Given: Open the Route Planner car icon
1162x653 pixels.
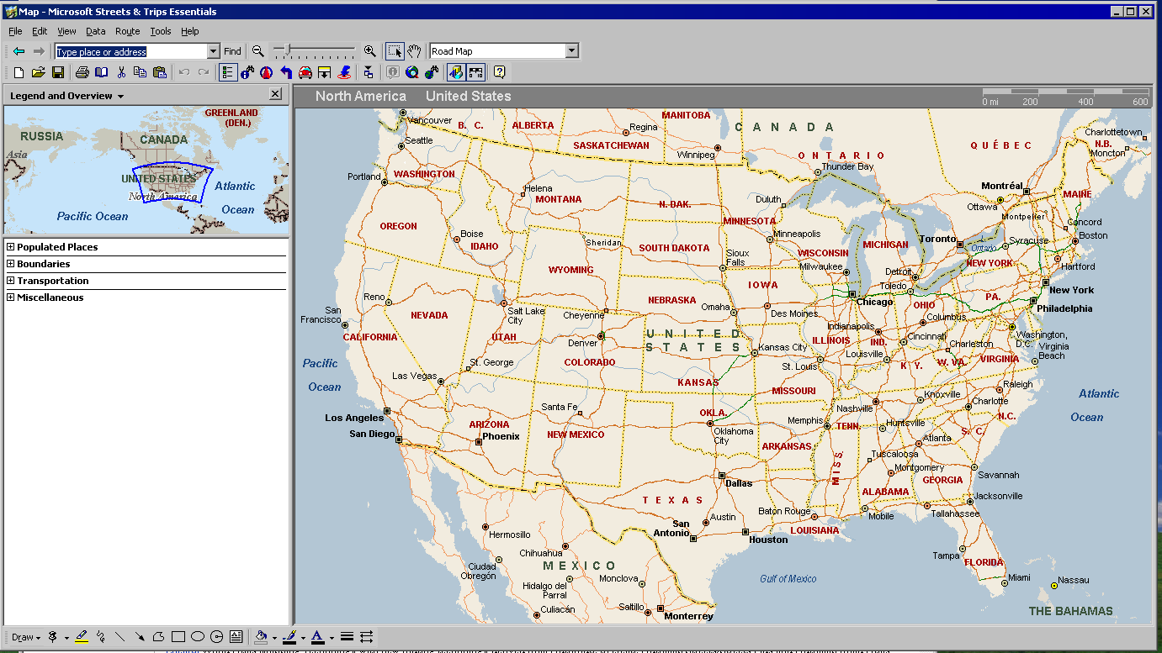Looking at the screenshot, I should tap(305, 73).
